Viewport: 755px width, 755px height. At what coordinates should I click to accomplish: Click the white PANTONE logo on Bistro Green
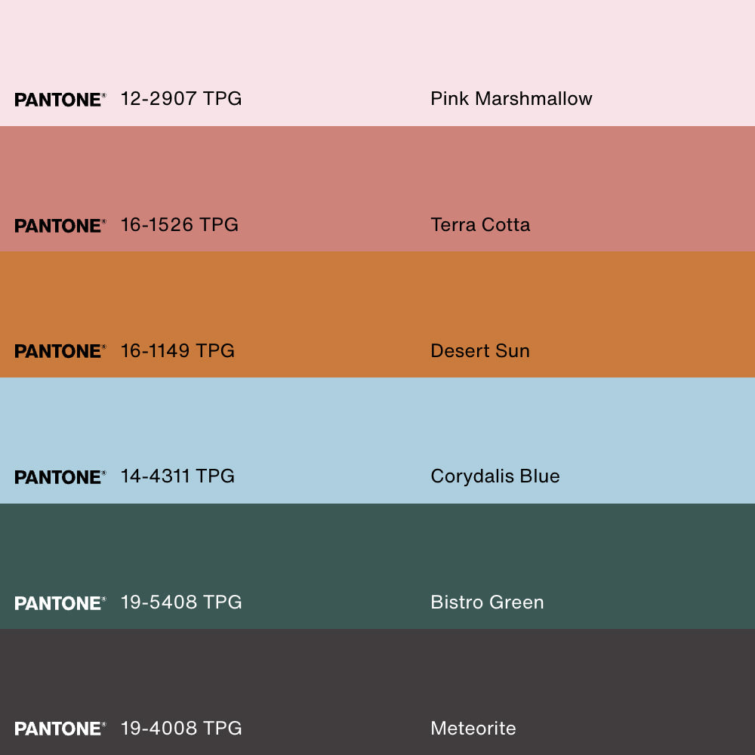point(60,603)
